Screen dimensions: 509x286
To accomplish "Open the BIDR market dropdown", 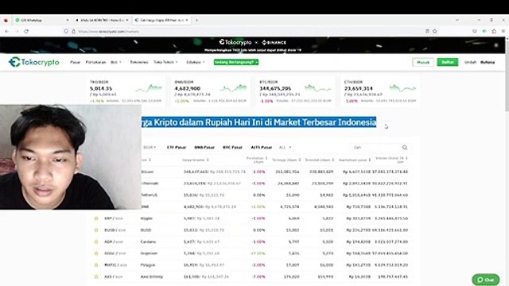I will click(150, 148).
